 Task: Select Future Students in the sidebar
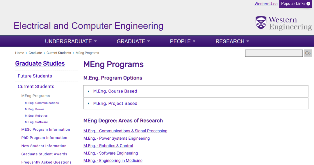pos(35,76)
